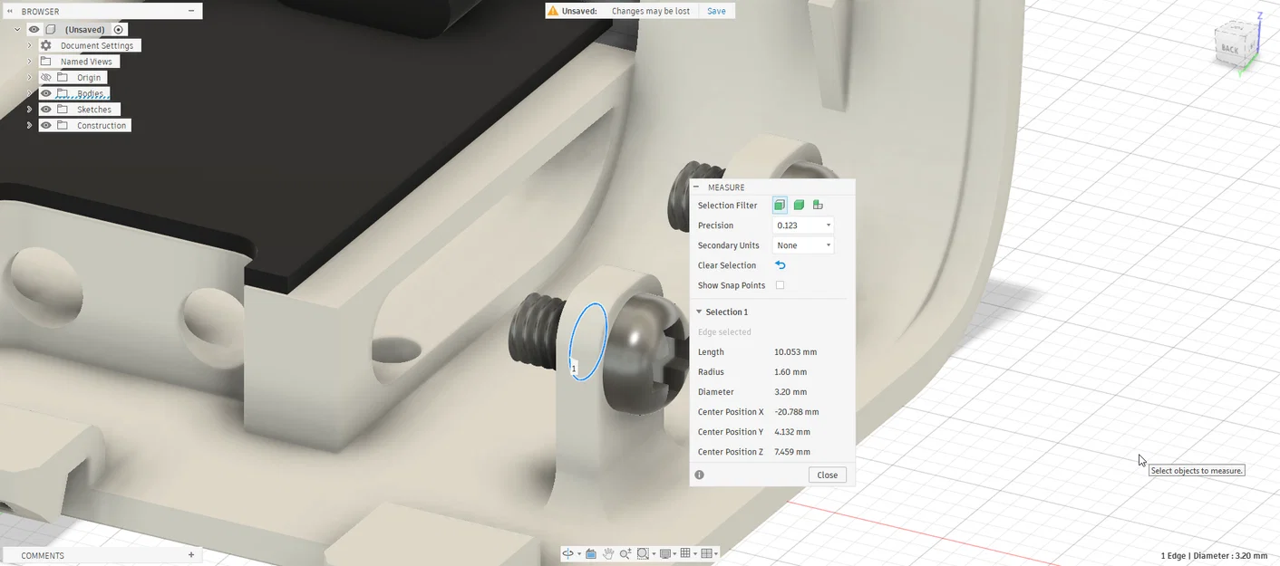
Task: Open the Viewports dropdown arrow
Action: [x=716, y=554]
